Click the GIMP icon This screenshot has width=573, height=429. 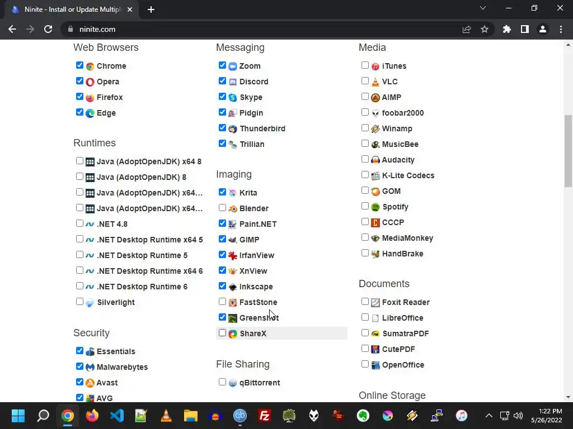coord(233,240)
